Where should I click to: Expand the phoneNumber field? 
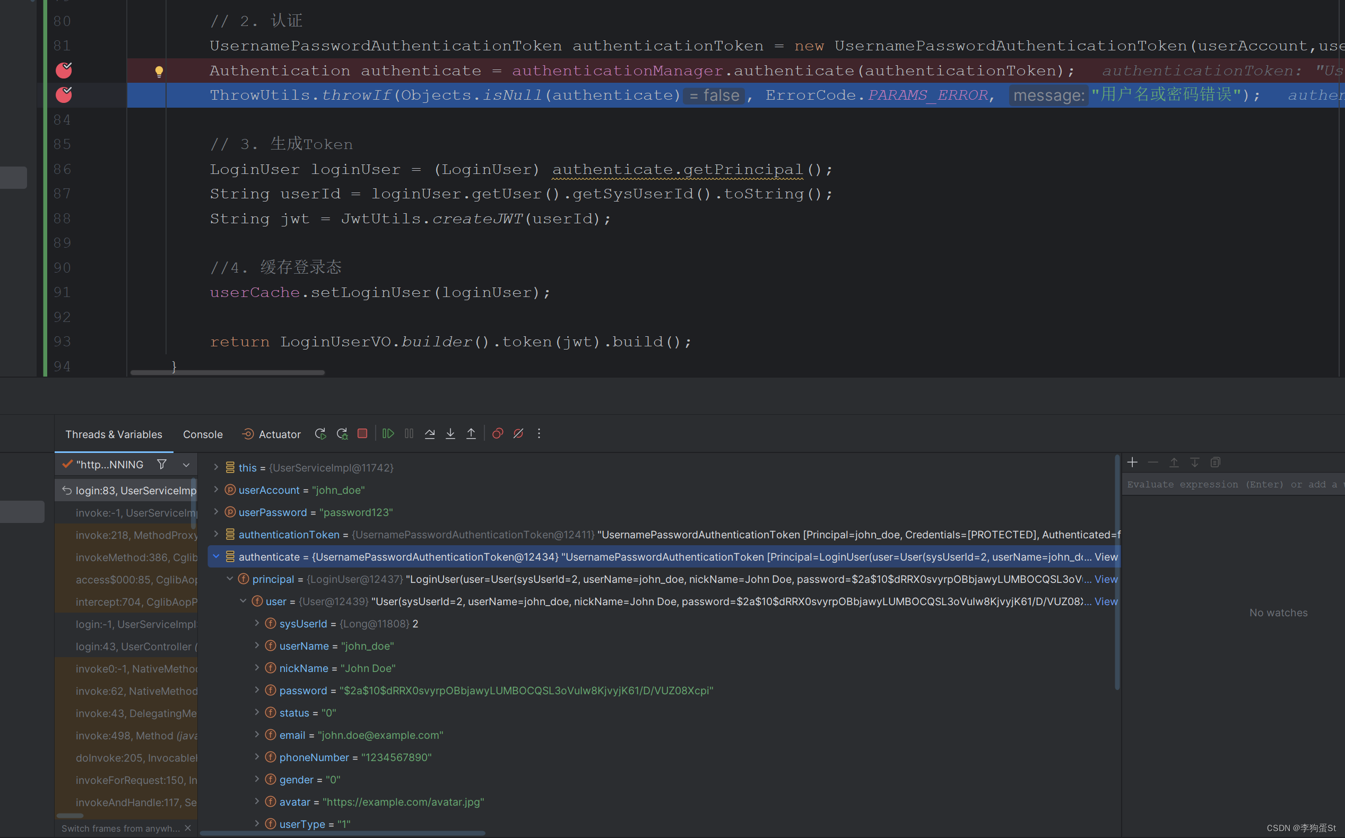tap(257, 756)
